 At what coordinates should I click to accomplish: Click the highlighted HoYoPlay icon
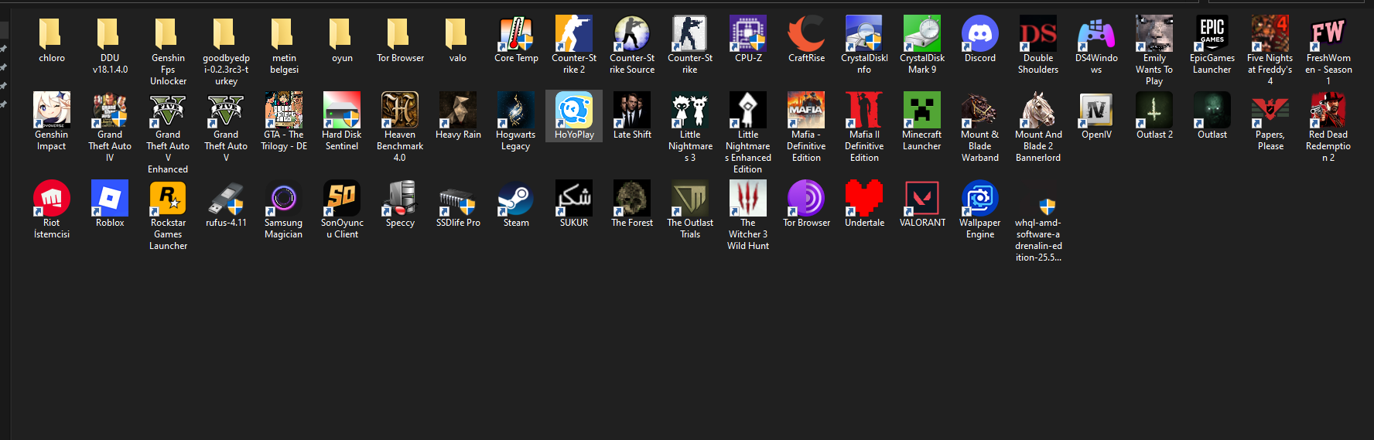pos(574,110)
